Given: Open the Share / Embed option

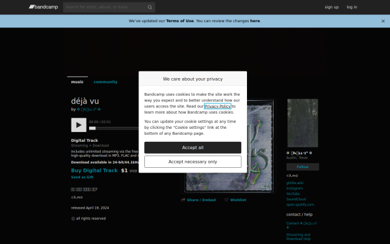Looking at the screenshot, I should (201, 200).
